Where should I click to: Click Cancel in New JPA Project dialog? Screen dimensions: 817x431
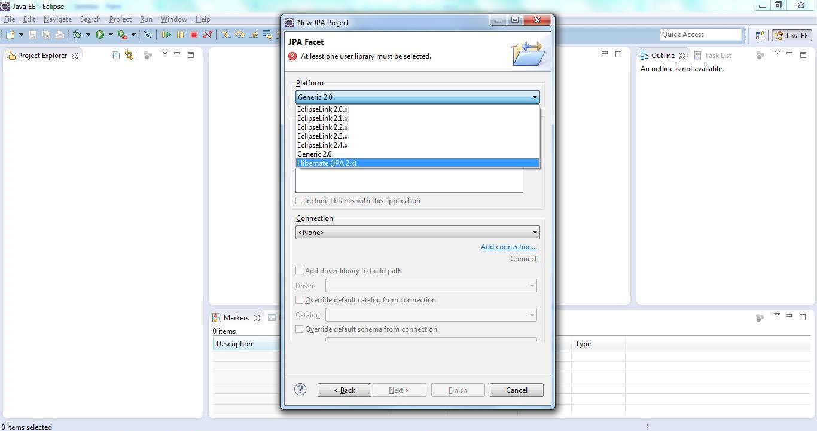point(517,390)
